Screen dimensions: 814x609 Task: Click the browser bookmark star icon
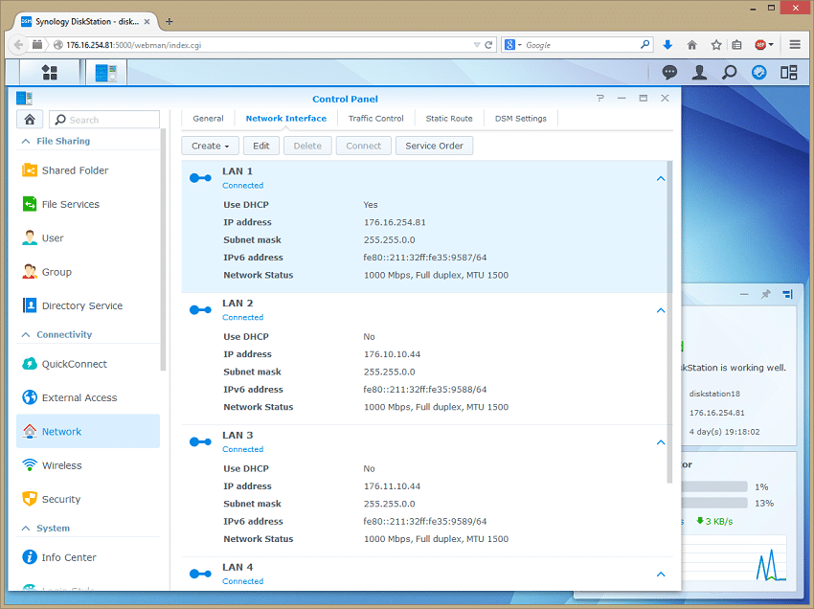click(x=716, y=45)
